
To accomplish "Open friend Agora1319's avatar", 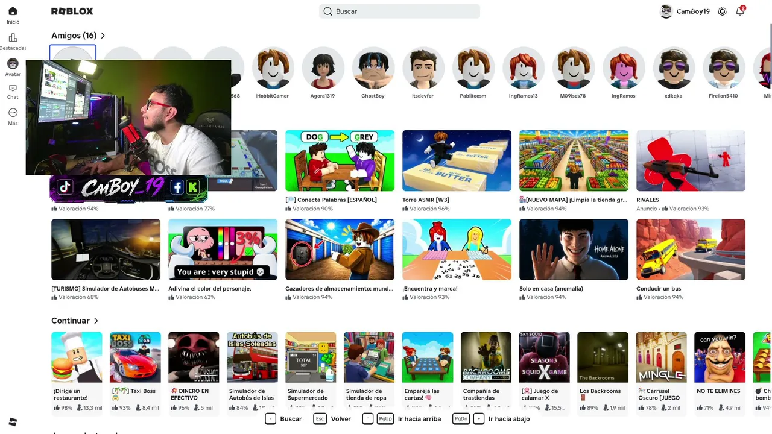I will [x=323, y=68].
